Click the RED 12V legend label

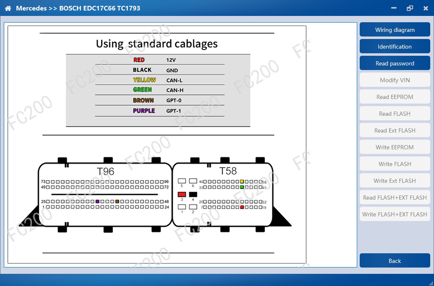(139, 60)
